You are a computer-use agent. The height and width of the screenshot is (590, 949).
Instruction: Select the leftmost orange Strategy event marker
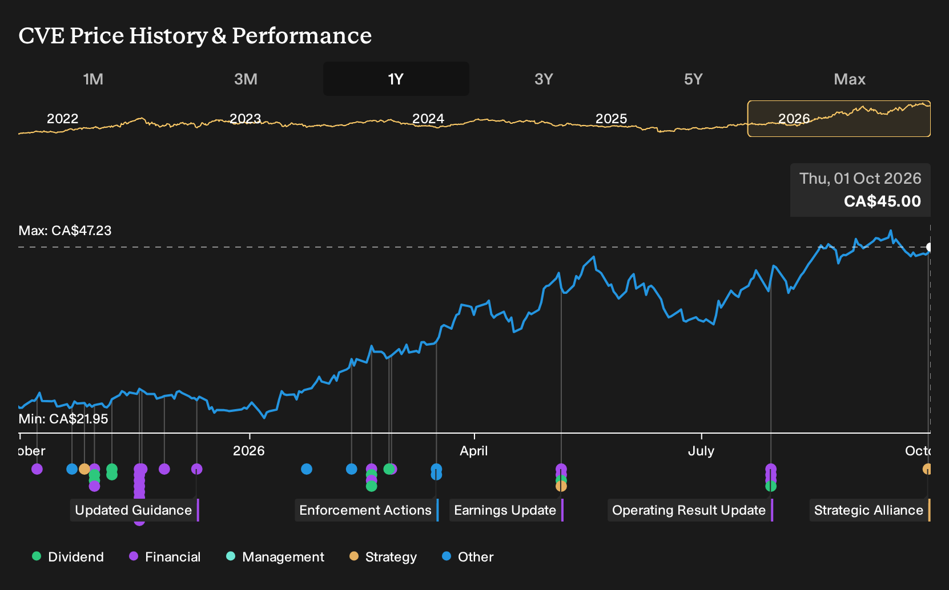(x=85, y=469)
